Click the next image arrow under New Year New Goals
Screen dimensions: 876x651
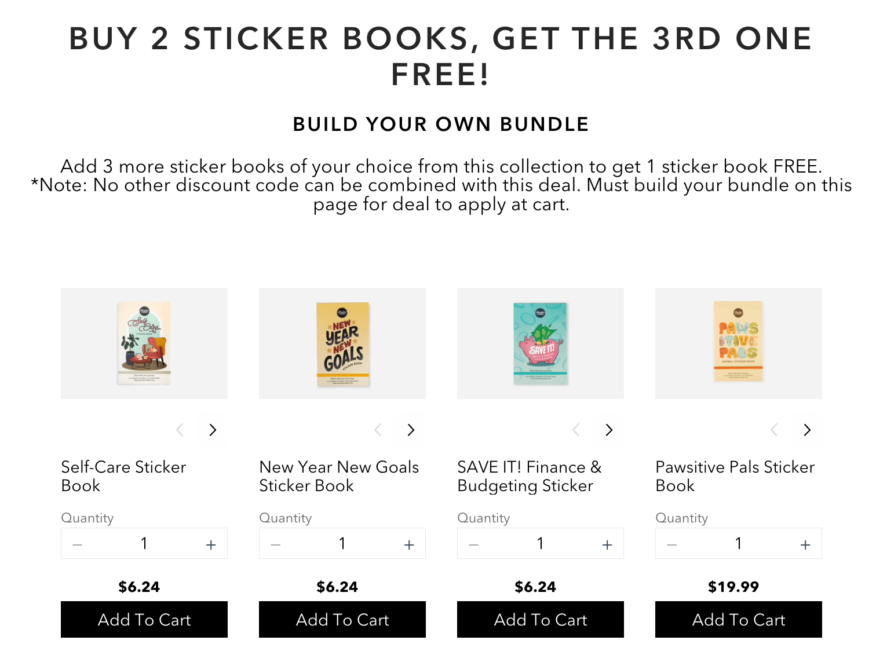coord(411,430)
